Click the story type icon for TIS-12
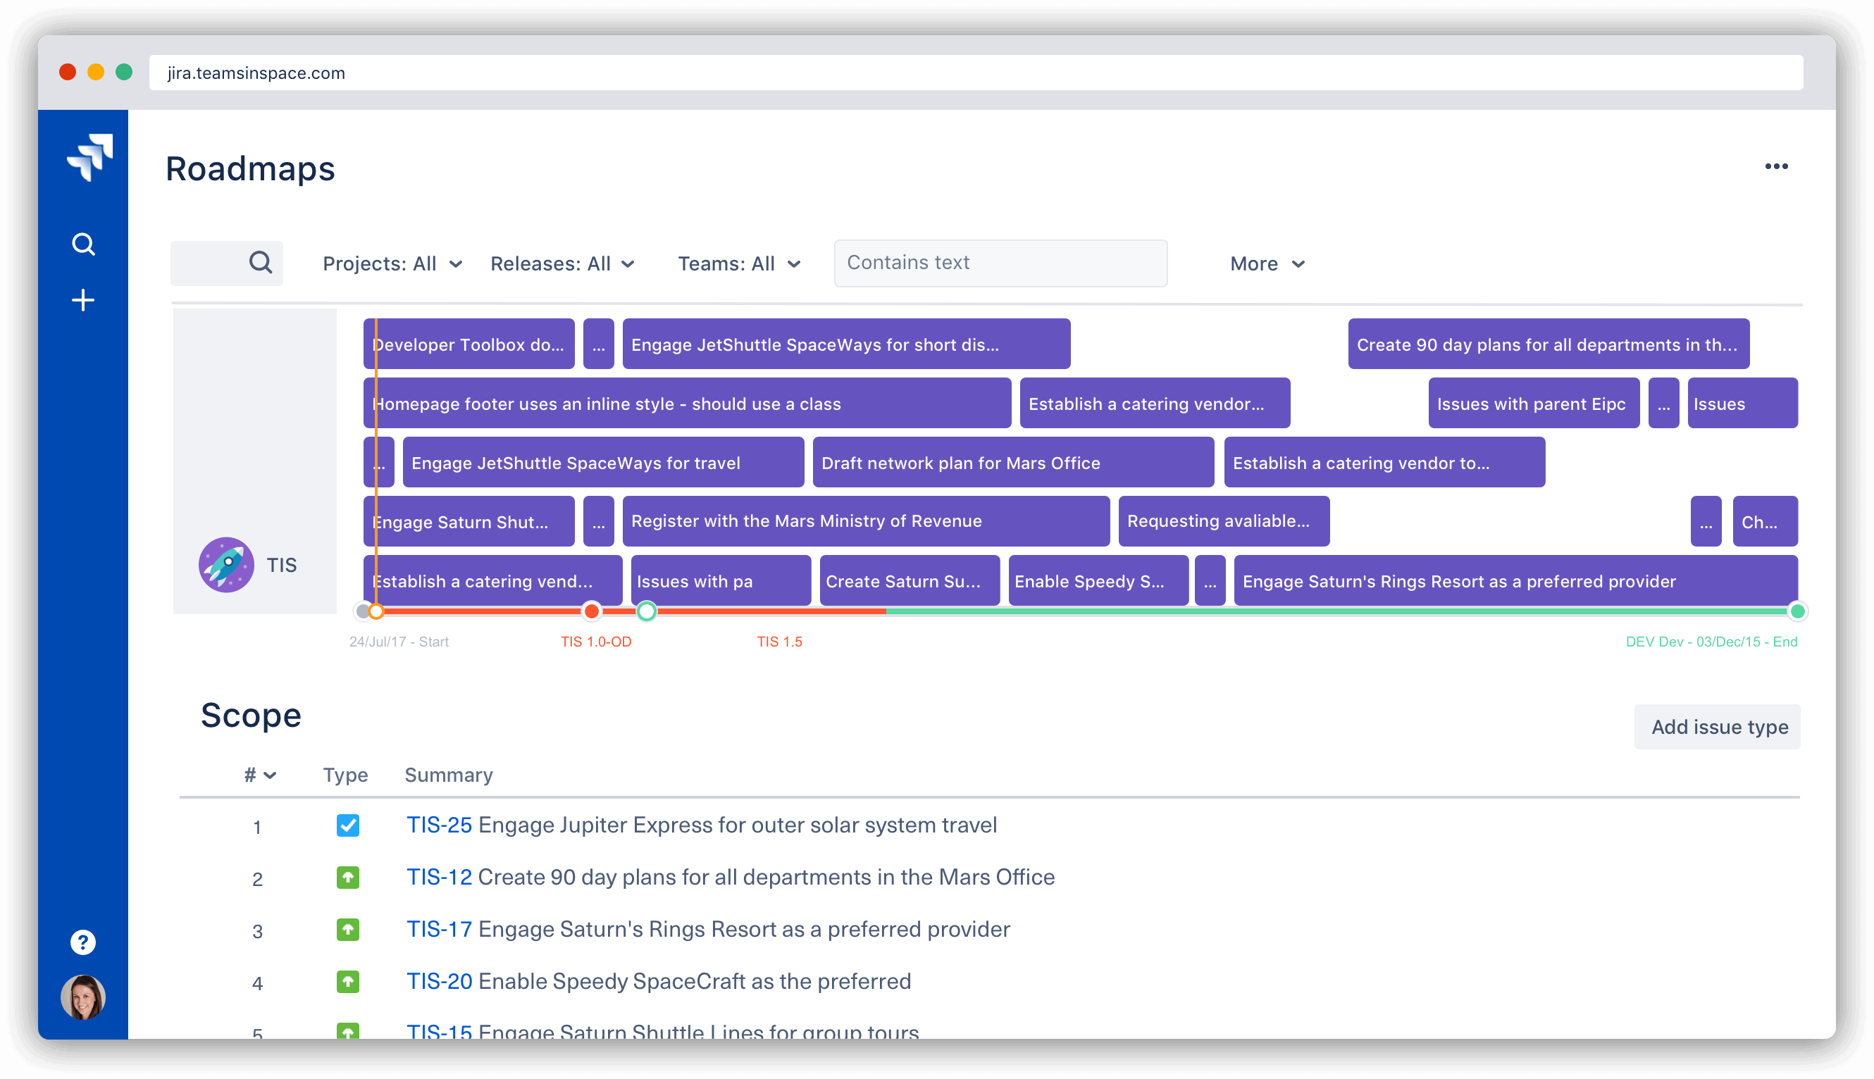The width and height of the screenshot is (1874, 1079). (x=345, y=877)
